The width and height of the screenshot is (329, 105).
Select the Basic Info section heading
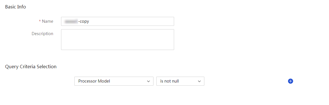[x=16, y=7]
